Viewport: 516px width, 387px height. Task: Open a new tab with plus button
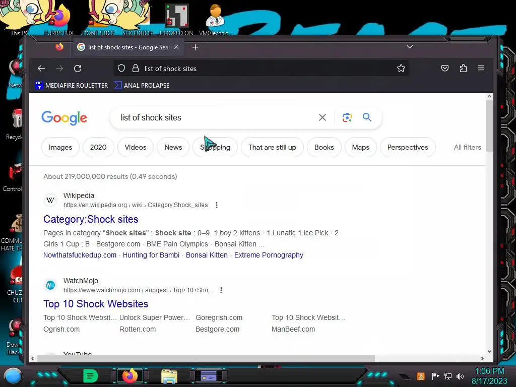(195, 47)
